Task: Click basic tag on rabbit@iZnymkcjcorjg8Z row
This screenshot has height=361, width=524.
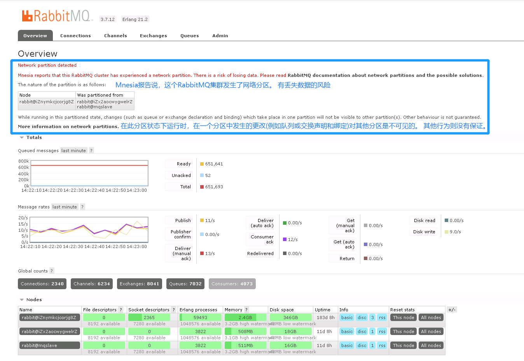Action: click(x=347, y=318)
